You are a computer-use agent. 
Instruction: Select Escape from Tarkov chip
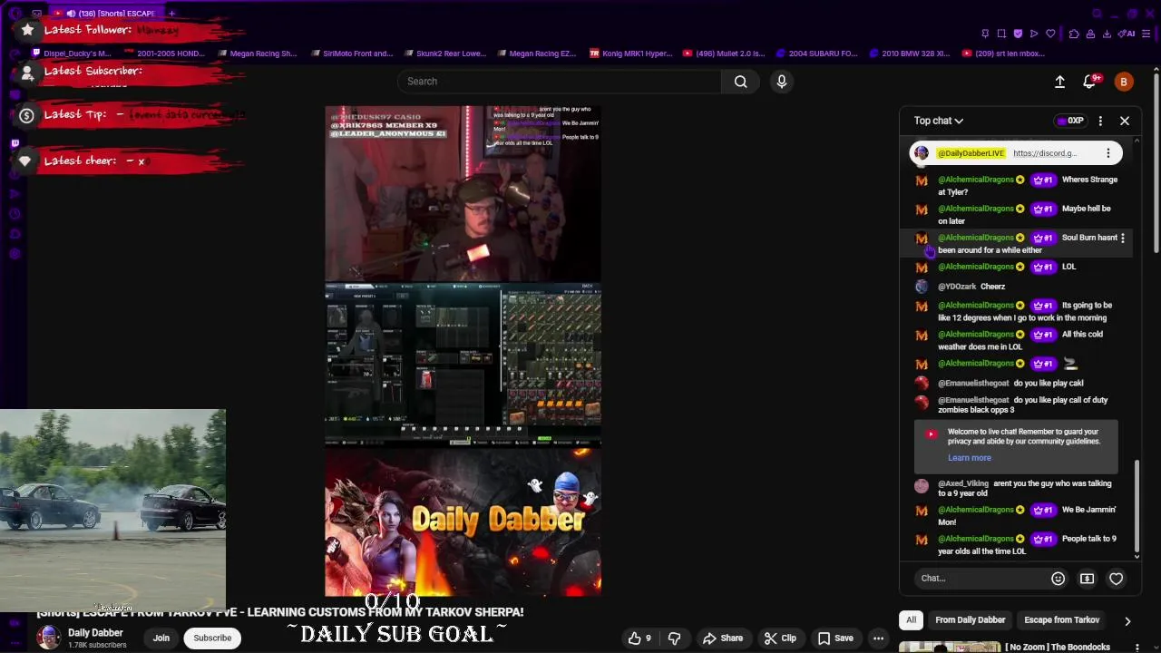click(1061, 620)
